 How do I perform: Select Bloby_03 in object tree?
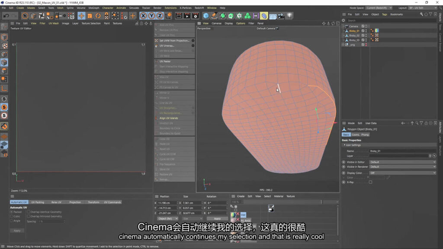[x=354, y=40]
